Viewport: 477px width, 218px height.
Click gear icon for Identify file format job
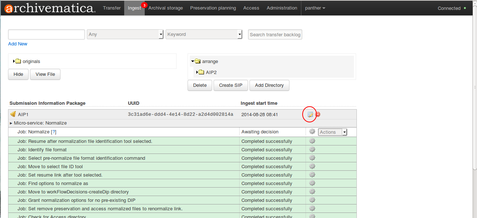click(x=312, y=149)
